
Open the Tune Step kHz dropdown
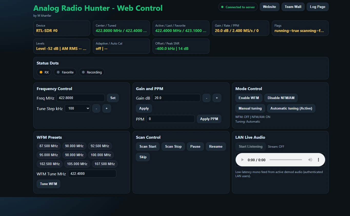[x=77, y=109]
